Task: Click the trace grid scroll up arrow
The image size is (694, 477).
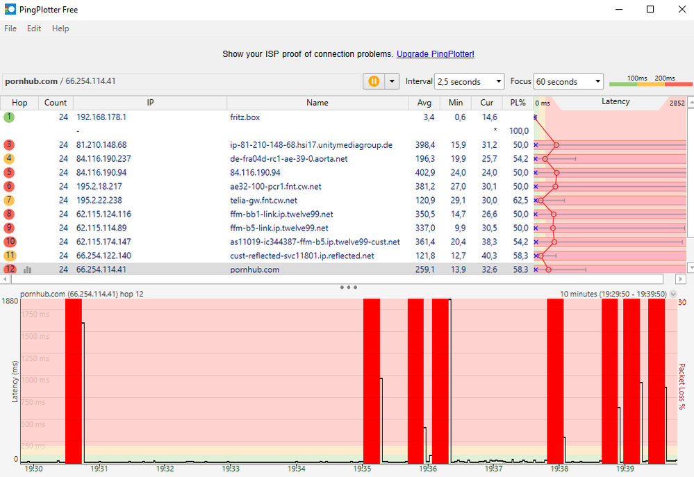Action: pos(691,103)
